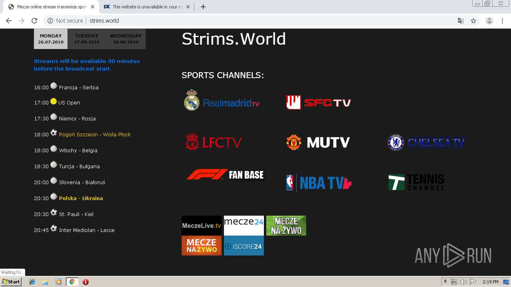This screenshot has width=511, height=287.
Task: Click the orange Mecze Na Żywo banner
Action: point(202,246)
